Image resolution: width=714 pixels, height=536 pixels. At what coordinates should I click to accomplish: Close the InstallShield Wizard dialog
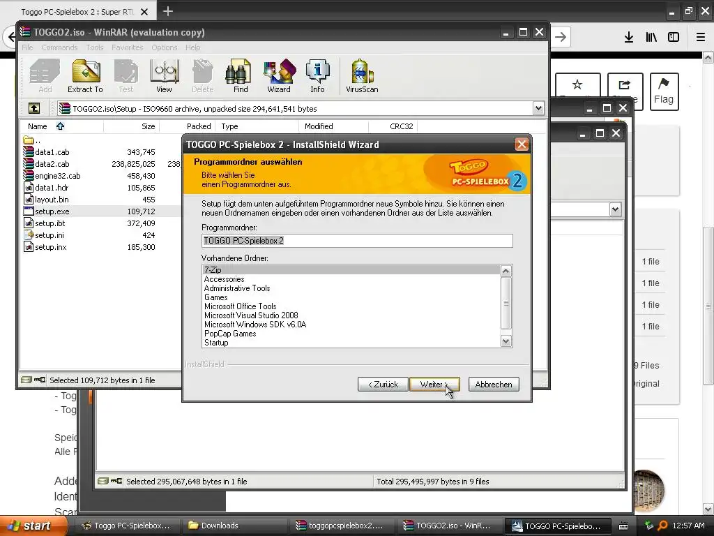(x=522, y=144)
